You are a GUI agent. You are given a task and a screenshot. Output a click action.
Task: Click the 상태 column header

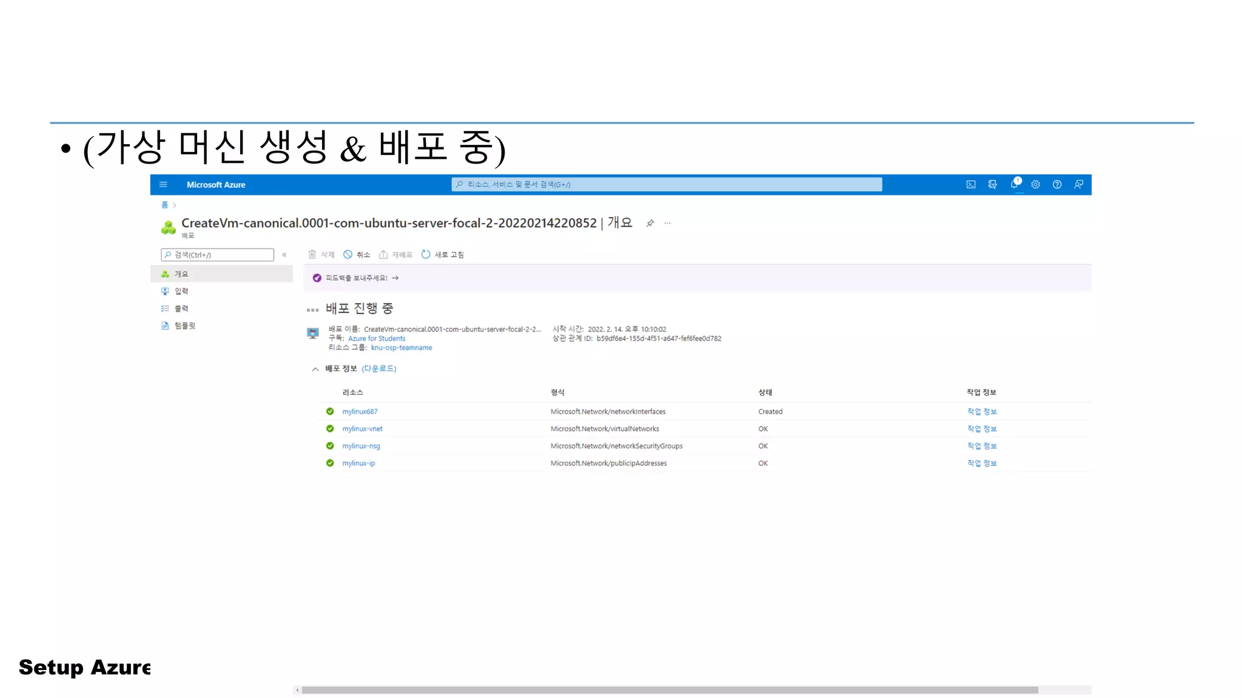765,393
